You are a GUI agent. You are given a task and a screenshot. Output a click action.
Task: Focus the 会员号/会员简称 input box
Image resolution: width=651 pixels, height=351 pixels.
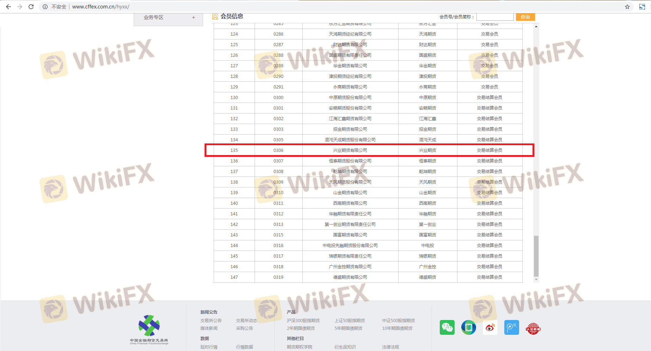(x=495, y=17)
